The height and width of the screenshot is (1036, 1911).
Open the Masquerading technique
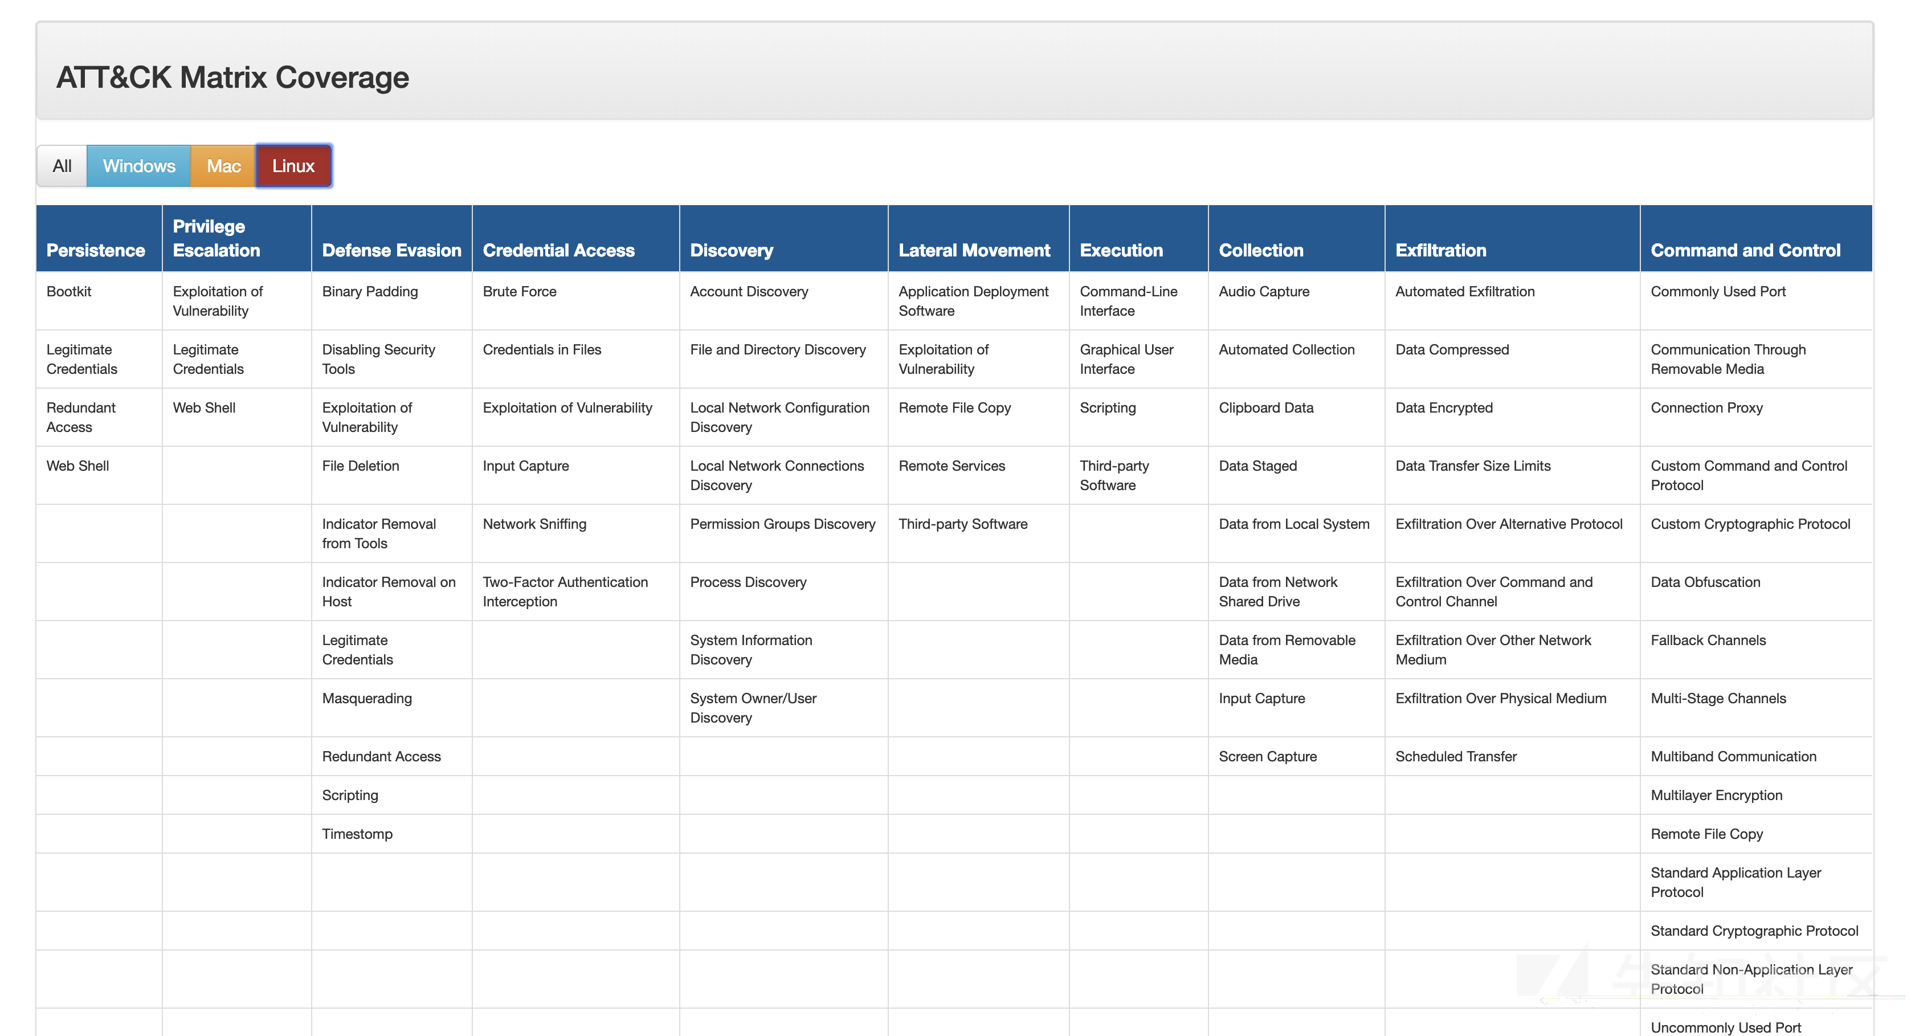(367, 698)
